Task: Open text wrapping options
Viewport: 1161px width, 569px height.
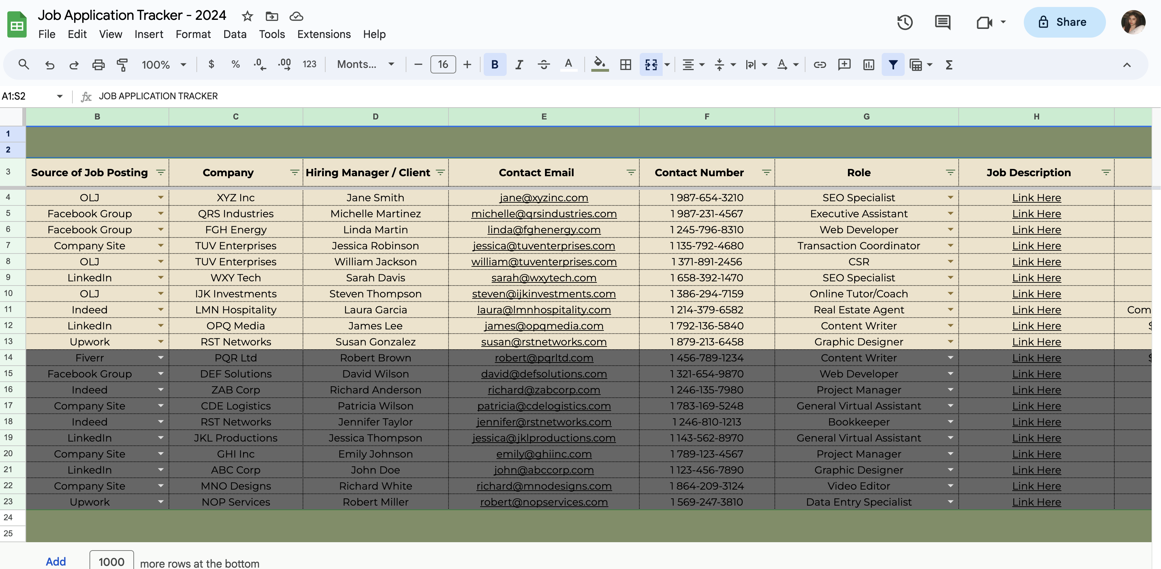Action: coord(756,64)
